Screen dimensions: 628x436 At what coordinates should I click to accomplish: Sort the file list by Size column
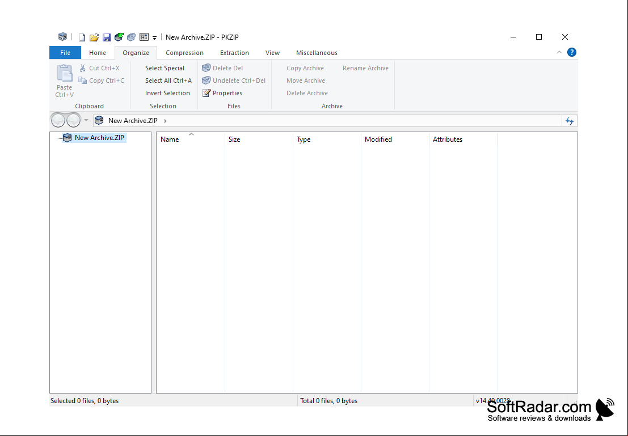259,139
